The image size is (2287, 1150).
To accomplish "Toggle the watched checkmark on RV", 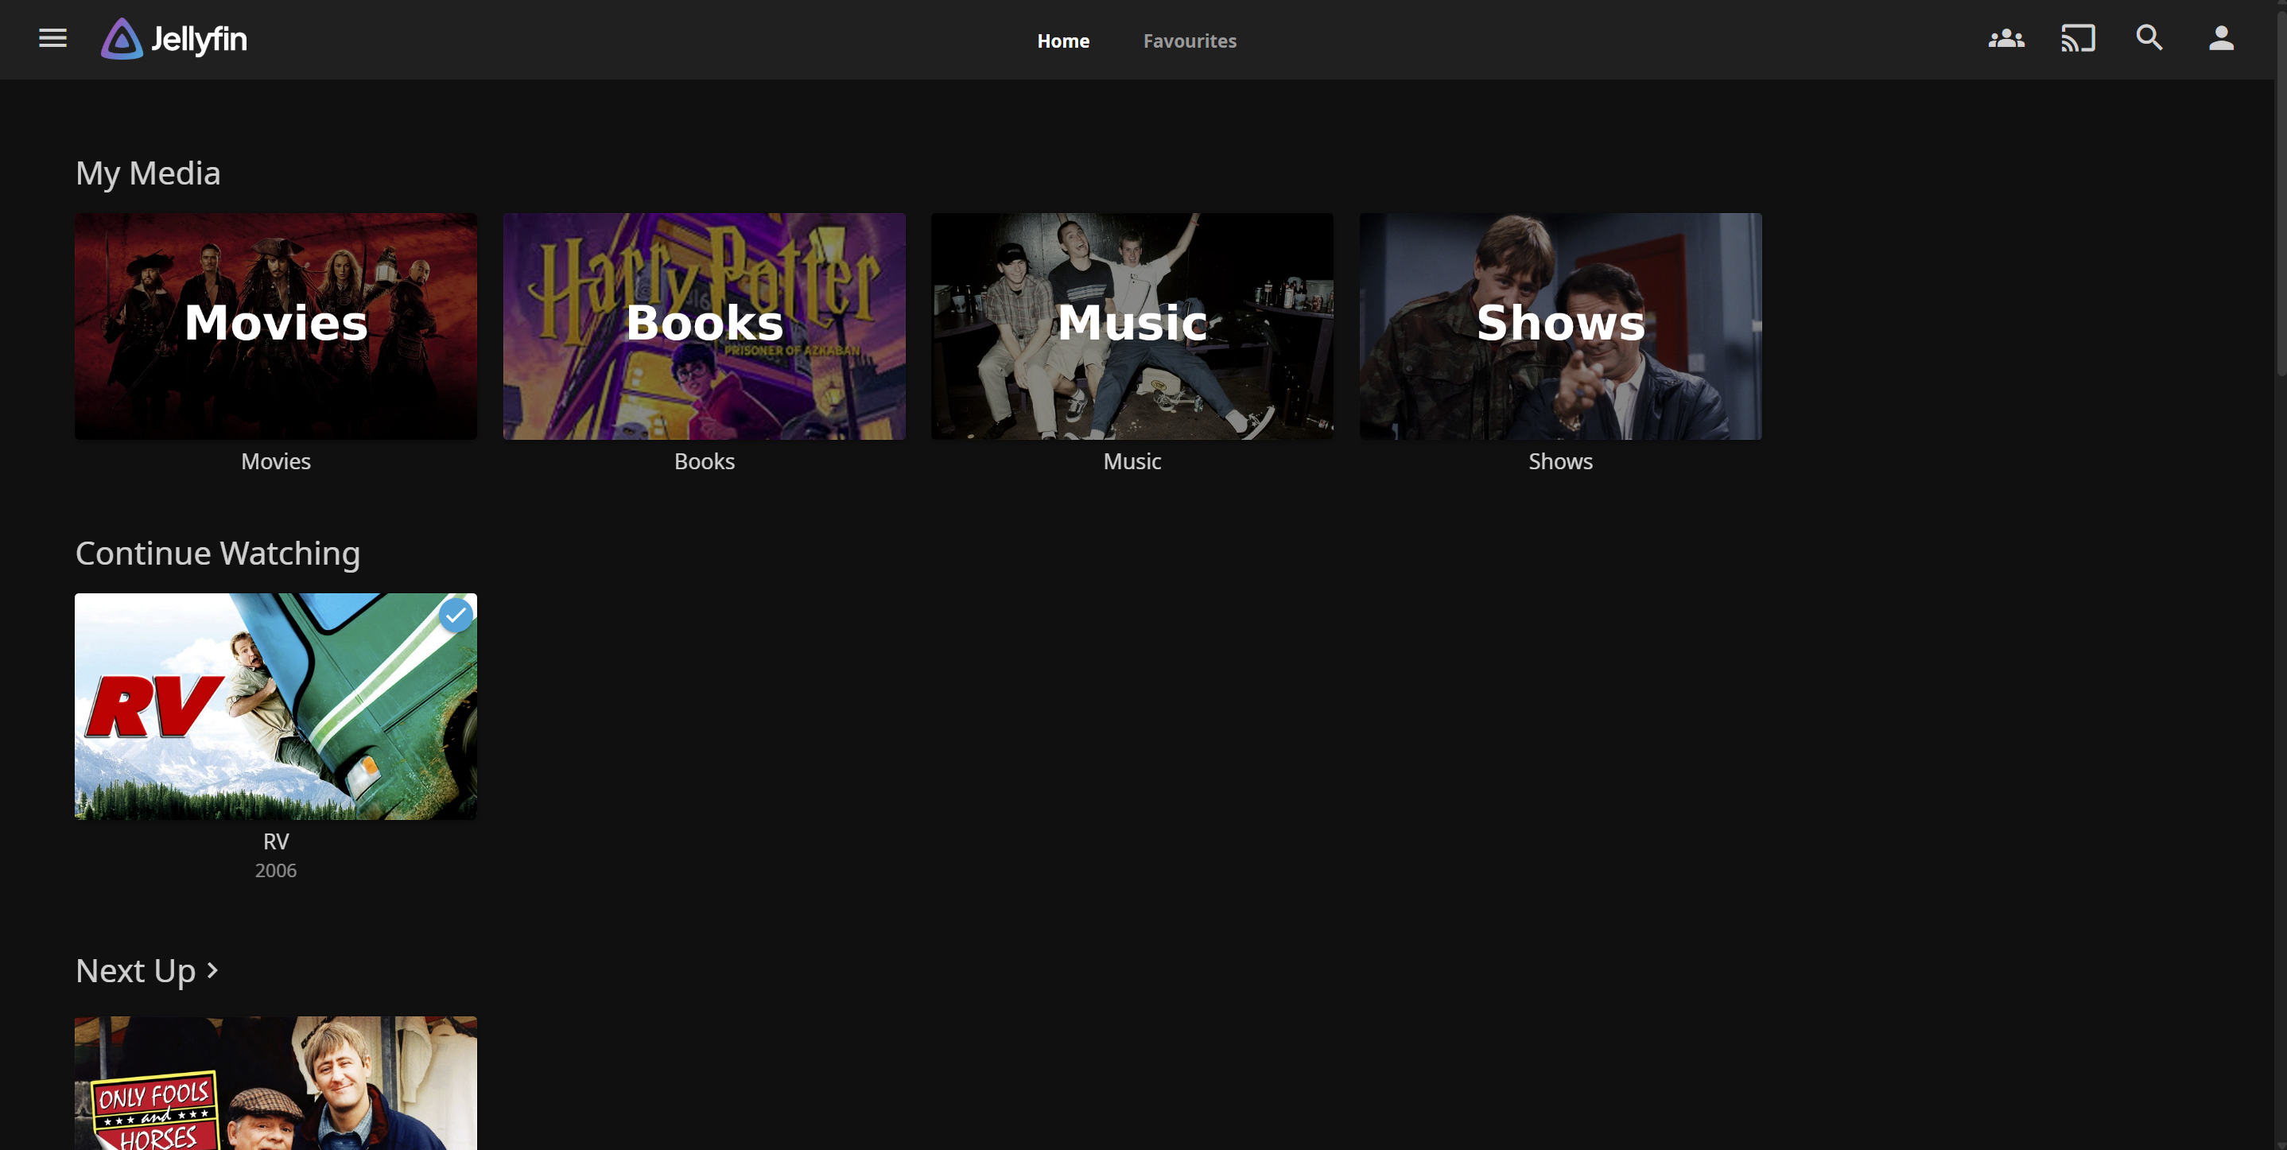I will pyautogui.click(x=456, y=615).
